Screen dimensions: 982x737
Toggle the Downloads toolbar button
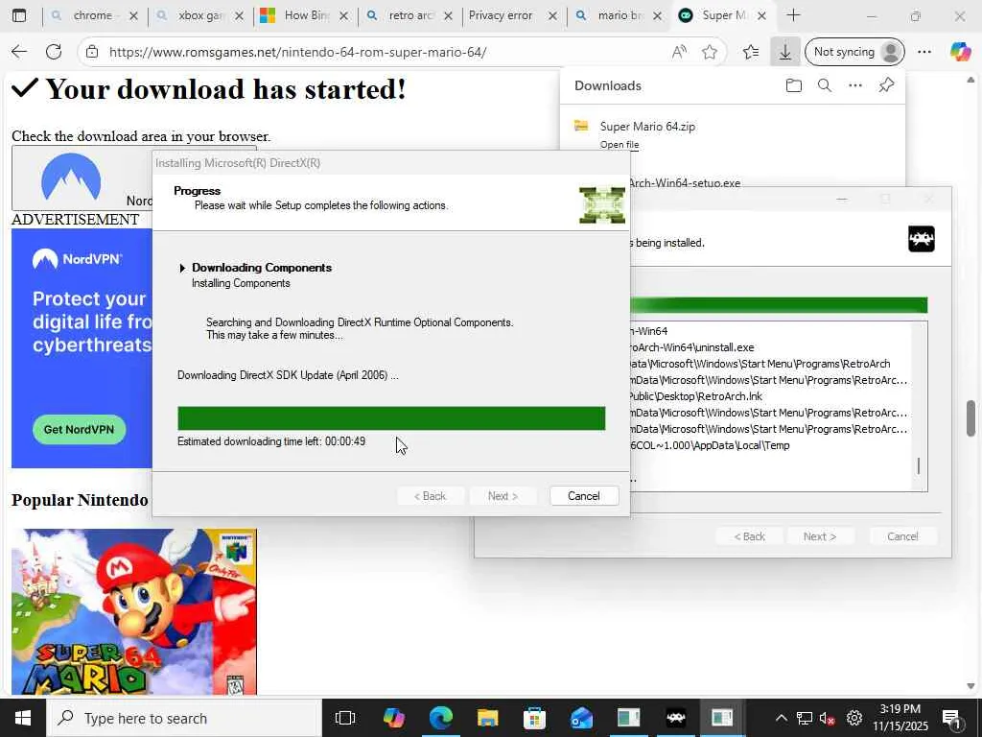click(x=784, y=52)
